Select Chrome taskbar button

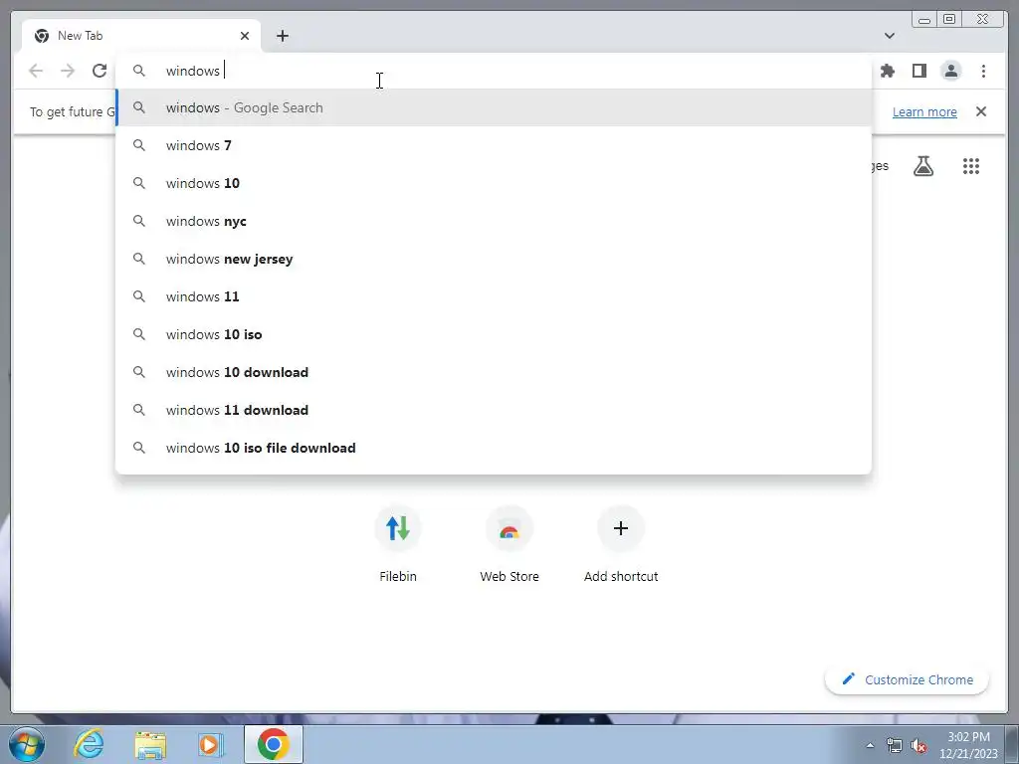tap(274, 744)
